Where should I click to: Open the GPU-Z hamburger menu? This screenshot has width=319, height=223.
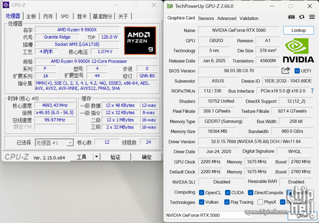(312, 17)
